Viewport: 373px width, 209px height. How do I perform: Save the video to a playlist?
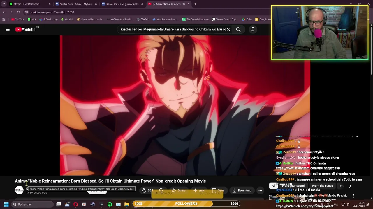click(218, 190)
